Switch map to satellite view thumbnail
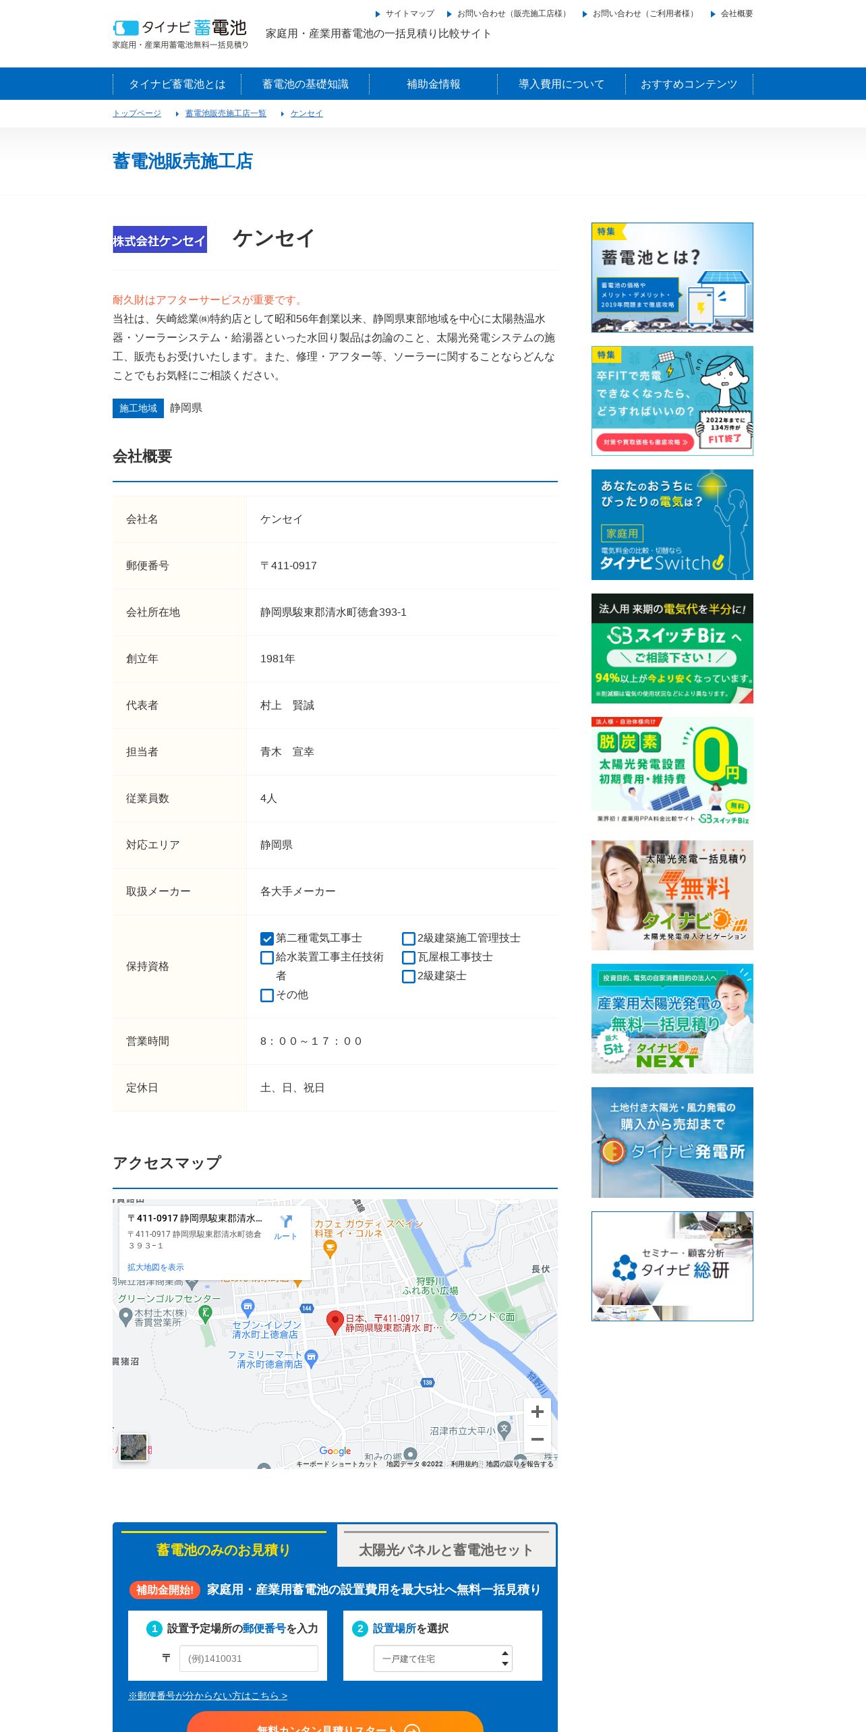Viewport: 866px width, 1732px height. [x=134, y=1447]
